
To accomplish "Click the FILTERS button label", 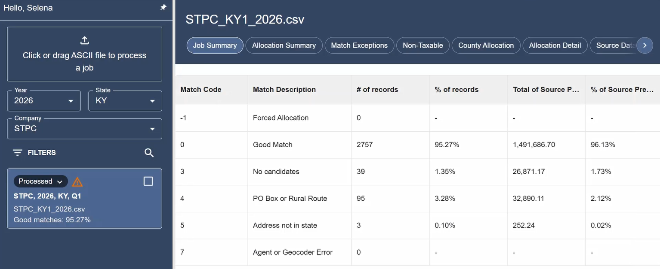I will click(x=42, y=153).
